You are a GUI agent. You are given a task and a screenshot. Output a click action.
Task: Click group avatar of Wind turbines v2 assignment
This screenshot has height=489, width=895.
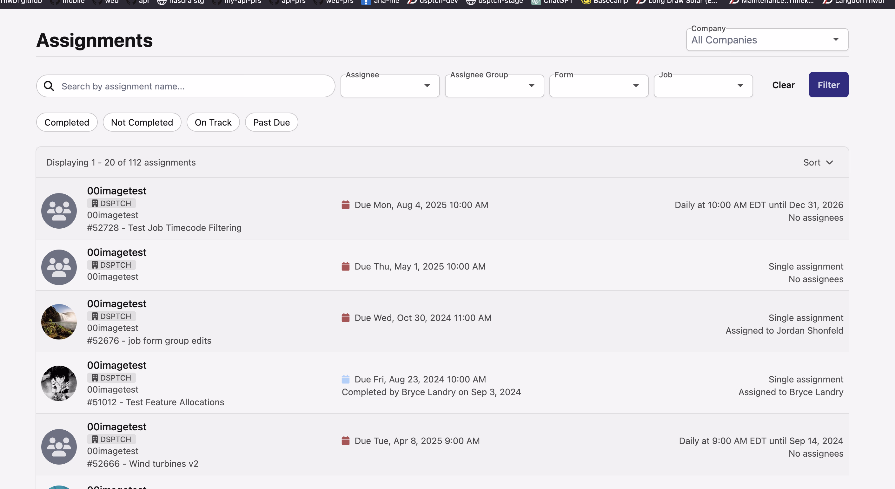pos(59,447)
